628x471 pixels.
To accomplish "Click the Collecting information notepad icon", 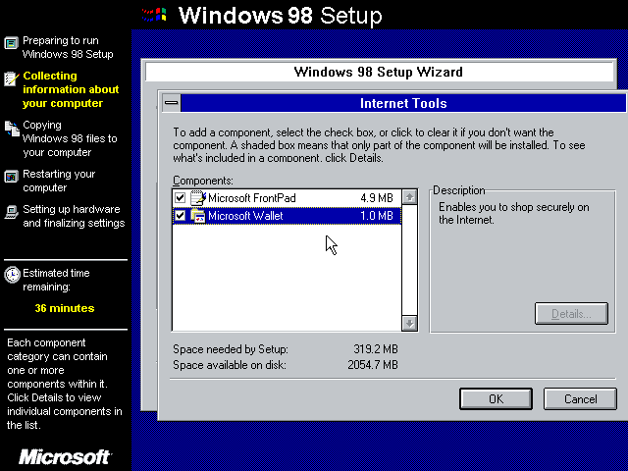I will pyautogui.click(x=11, y=78).
